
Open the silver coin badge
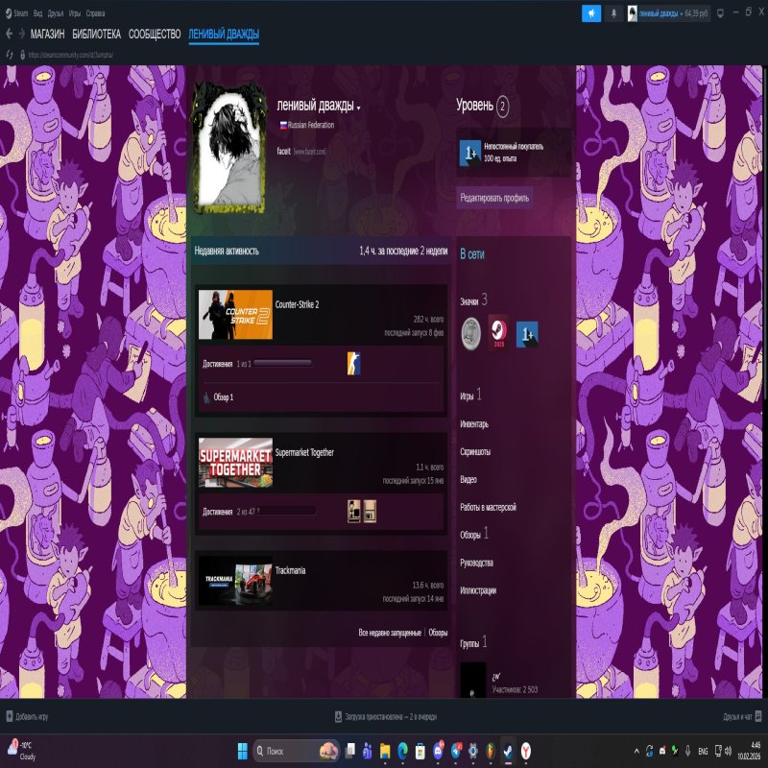coord(470,331)
